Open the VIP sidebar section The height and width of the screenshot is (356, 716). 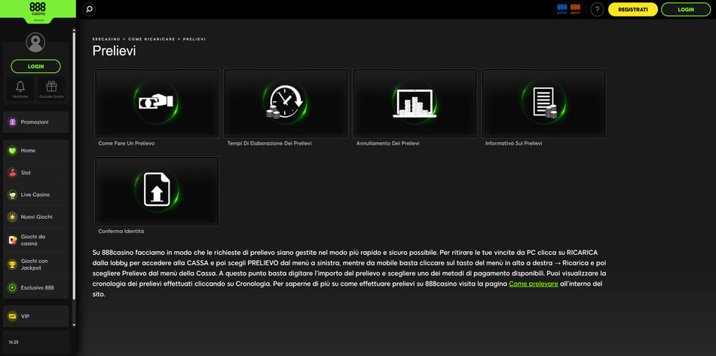point(35,316)
